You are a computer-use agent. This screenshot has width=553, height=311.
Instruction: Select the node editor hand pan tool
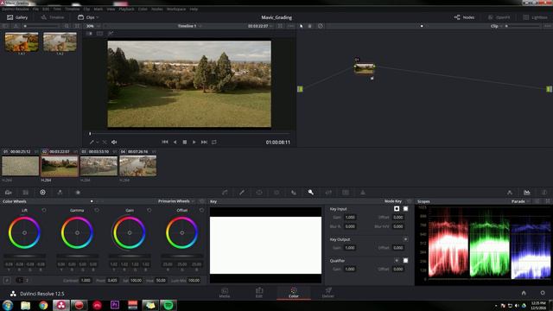(310, 26)
